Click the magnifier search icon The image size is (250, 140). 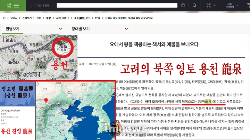pos(194,6)
